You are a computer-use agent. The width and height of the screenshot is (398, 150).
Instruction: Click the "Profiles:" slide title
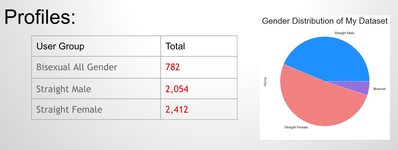[x=40, y=17]
